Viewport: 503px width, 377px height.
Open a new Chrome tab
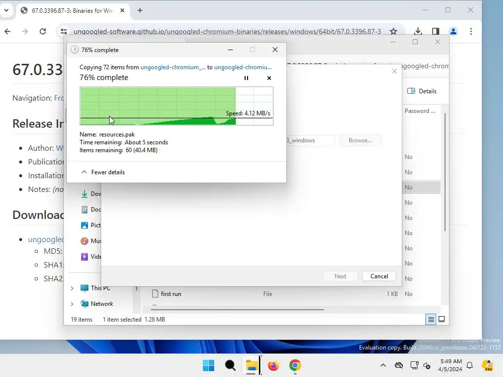coord(140,11)
